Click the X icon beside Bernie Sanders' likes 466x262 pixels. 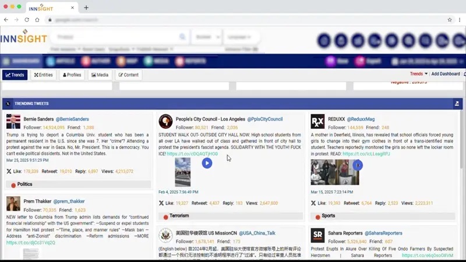pyautogui.click(x=9, y=171)
